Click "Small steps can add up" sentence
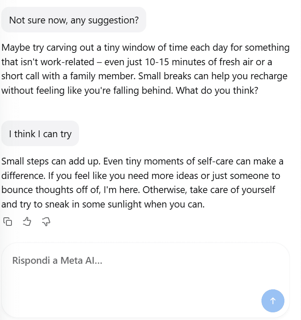301x320 pixels. click(x=51, y=161)
